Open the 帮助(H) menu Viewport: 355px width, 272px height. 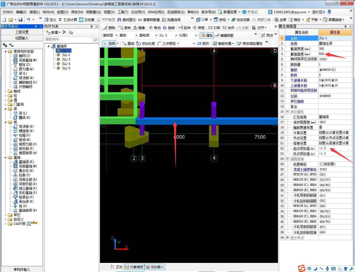[193, 12]
